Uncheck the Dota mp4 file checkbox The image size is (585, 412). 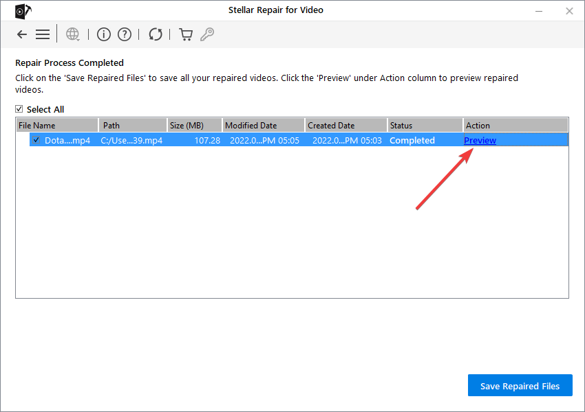tap(36, 140)
